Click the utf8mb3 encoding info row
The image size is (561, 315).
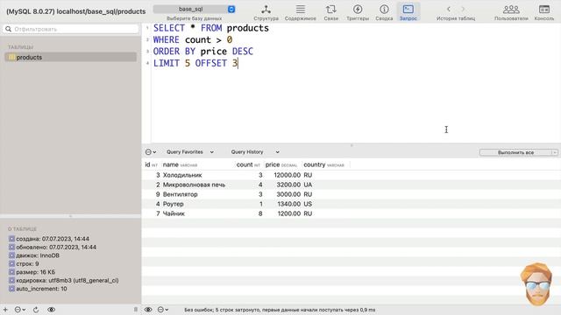[x=64, y=280]
